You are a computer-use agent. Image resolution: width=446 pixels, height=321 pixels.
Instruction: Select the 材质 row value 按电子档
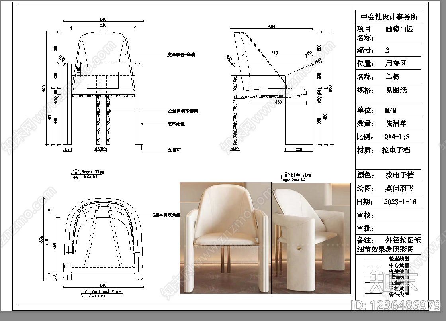point(396,150)
